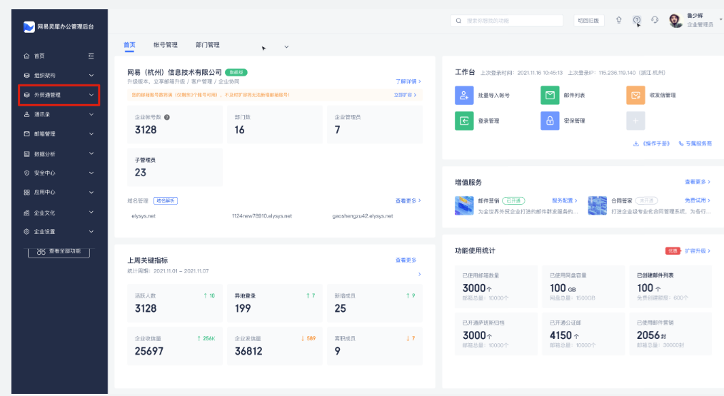Screen dimensions: 724x396
Task: Expand the 组织架构 menu chevron
Action: coord(91,75)
